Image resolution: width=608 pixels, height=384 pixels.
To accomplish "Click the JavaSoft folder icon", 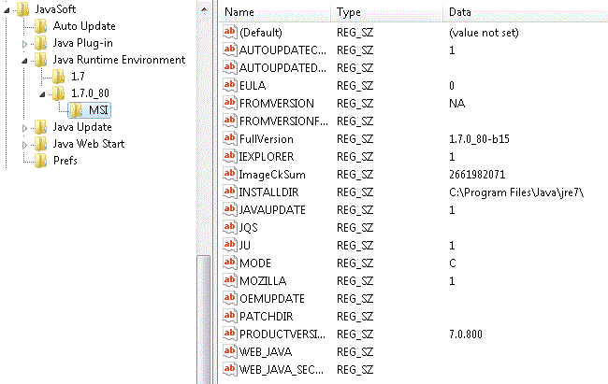I will click(22, 9).
